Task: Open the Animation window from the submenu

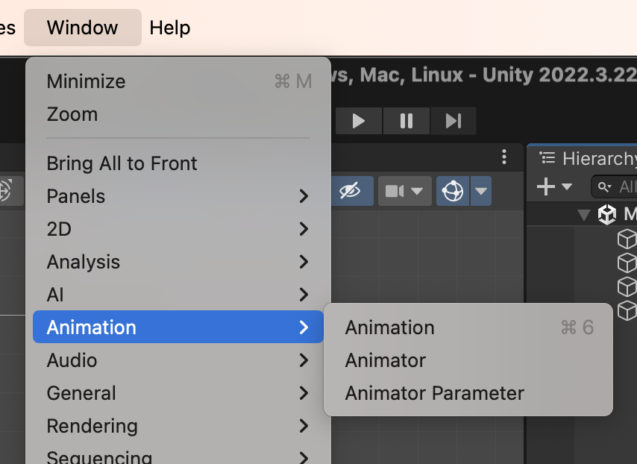Action: 389,327
